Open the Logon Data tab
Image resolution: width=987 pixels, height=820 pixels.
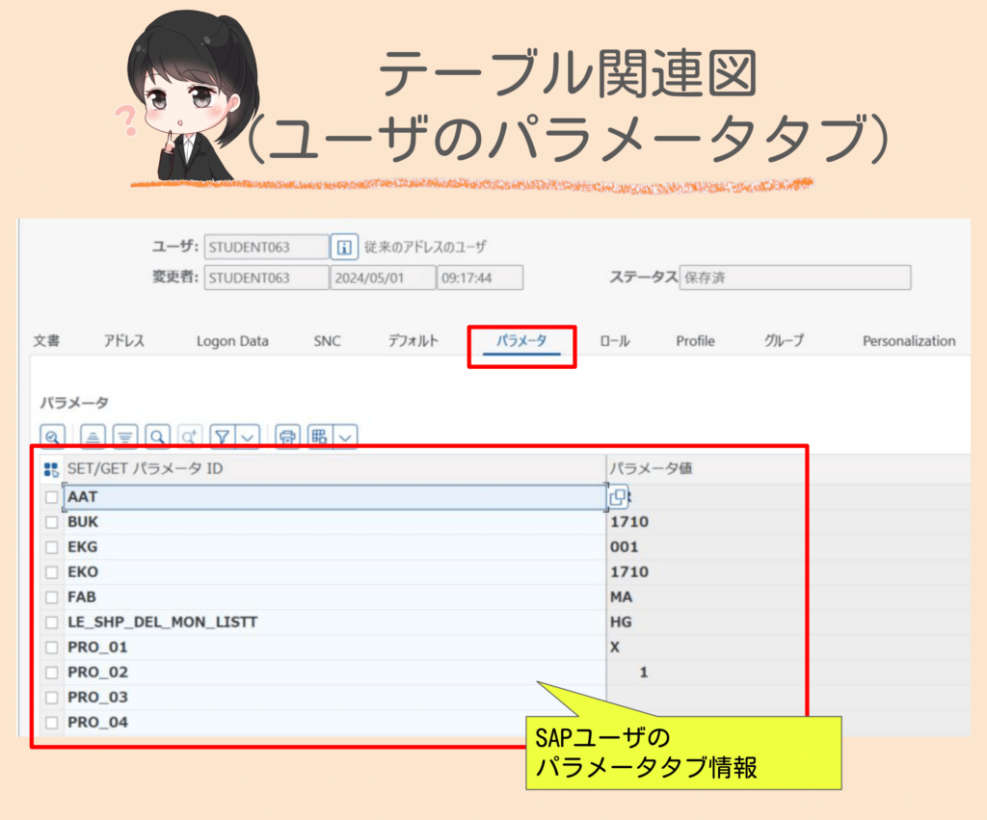click(x=231, y=340)
